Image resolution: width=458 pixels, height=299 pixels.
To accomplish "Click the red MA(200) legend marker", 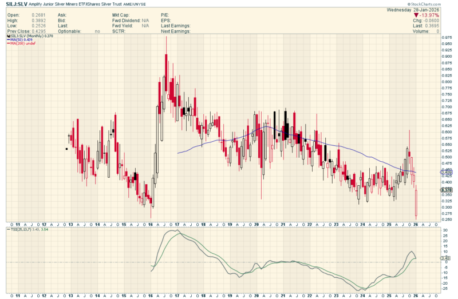I will [x=7, y=43].
